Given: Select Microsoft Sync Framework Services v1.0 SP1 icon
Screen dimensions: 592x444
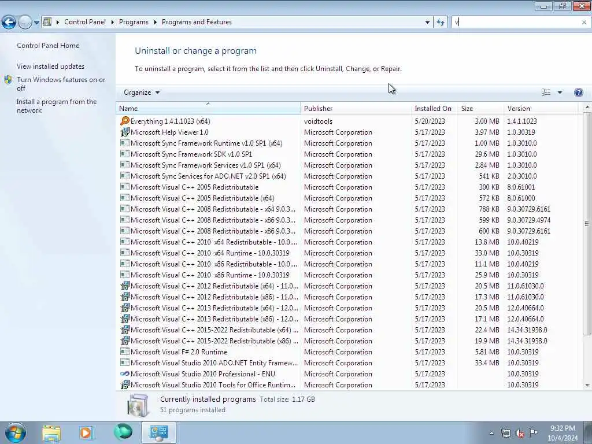Looking at the screenshot, I should (x=125, y=165).
